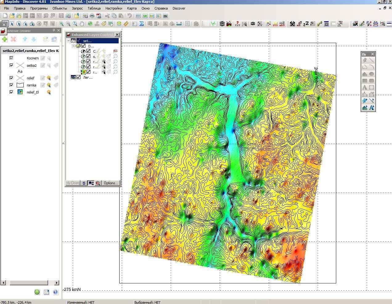Click the camera snapshot icon in toolbar

253,24
